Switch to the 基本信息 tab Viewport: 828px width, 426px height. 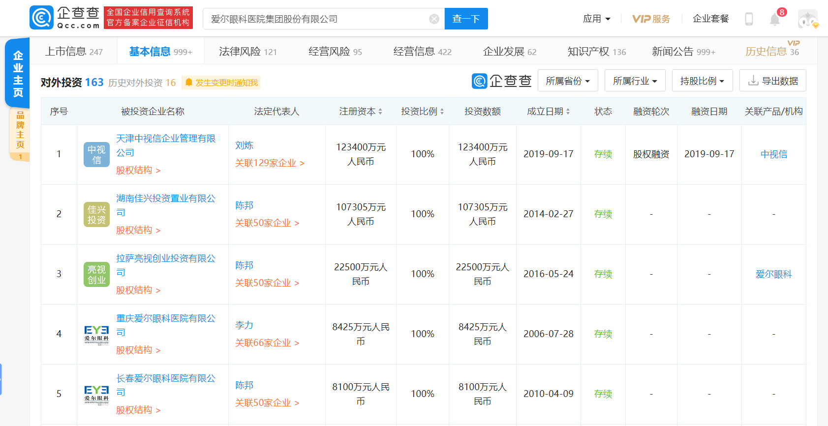(x=160, y=52)
